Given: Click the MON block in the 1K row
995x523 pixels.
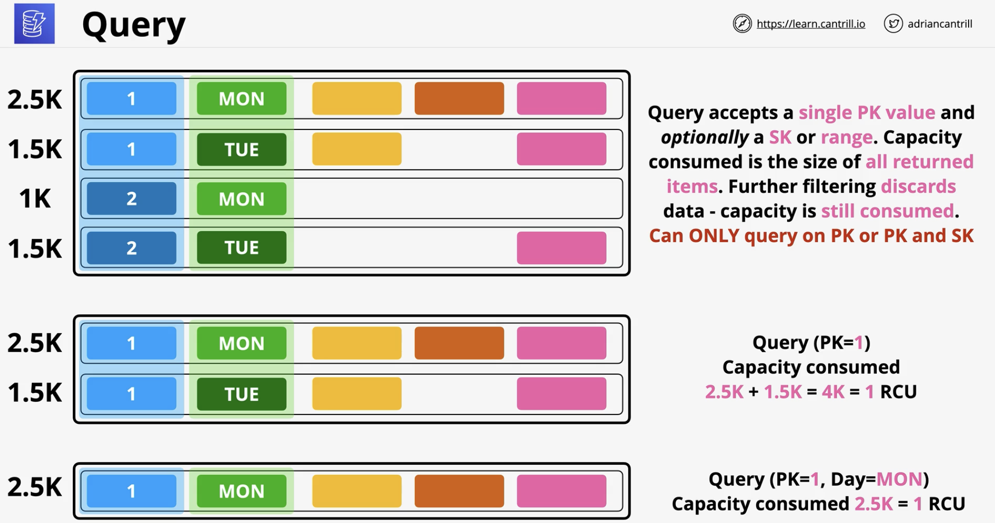Looking at the screenshot, I should pos(242,198).
